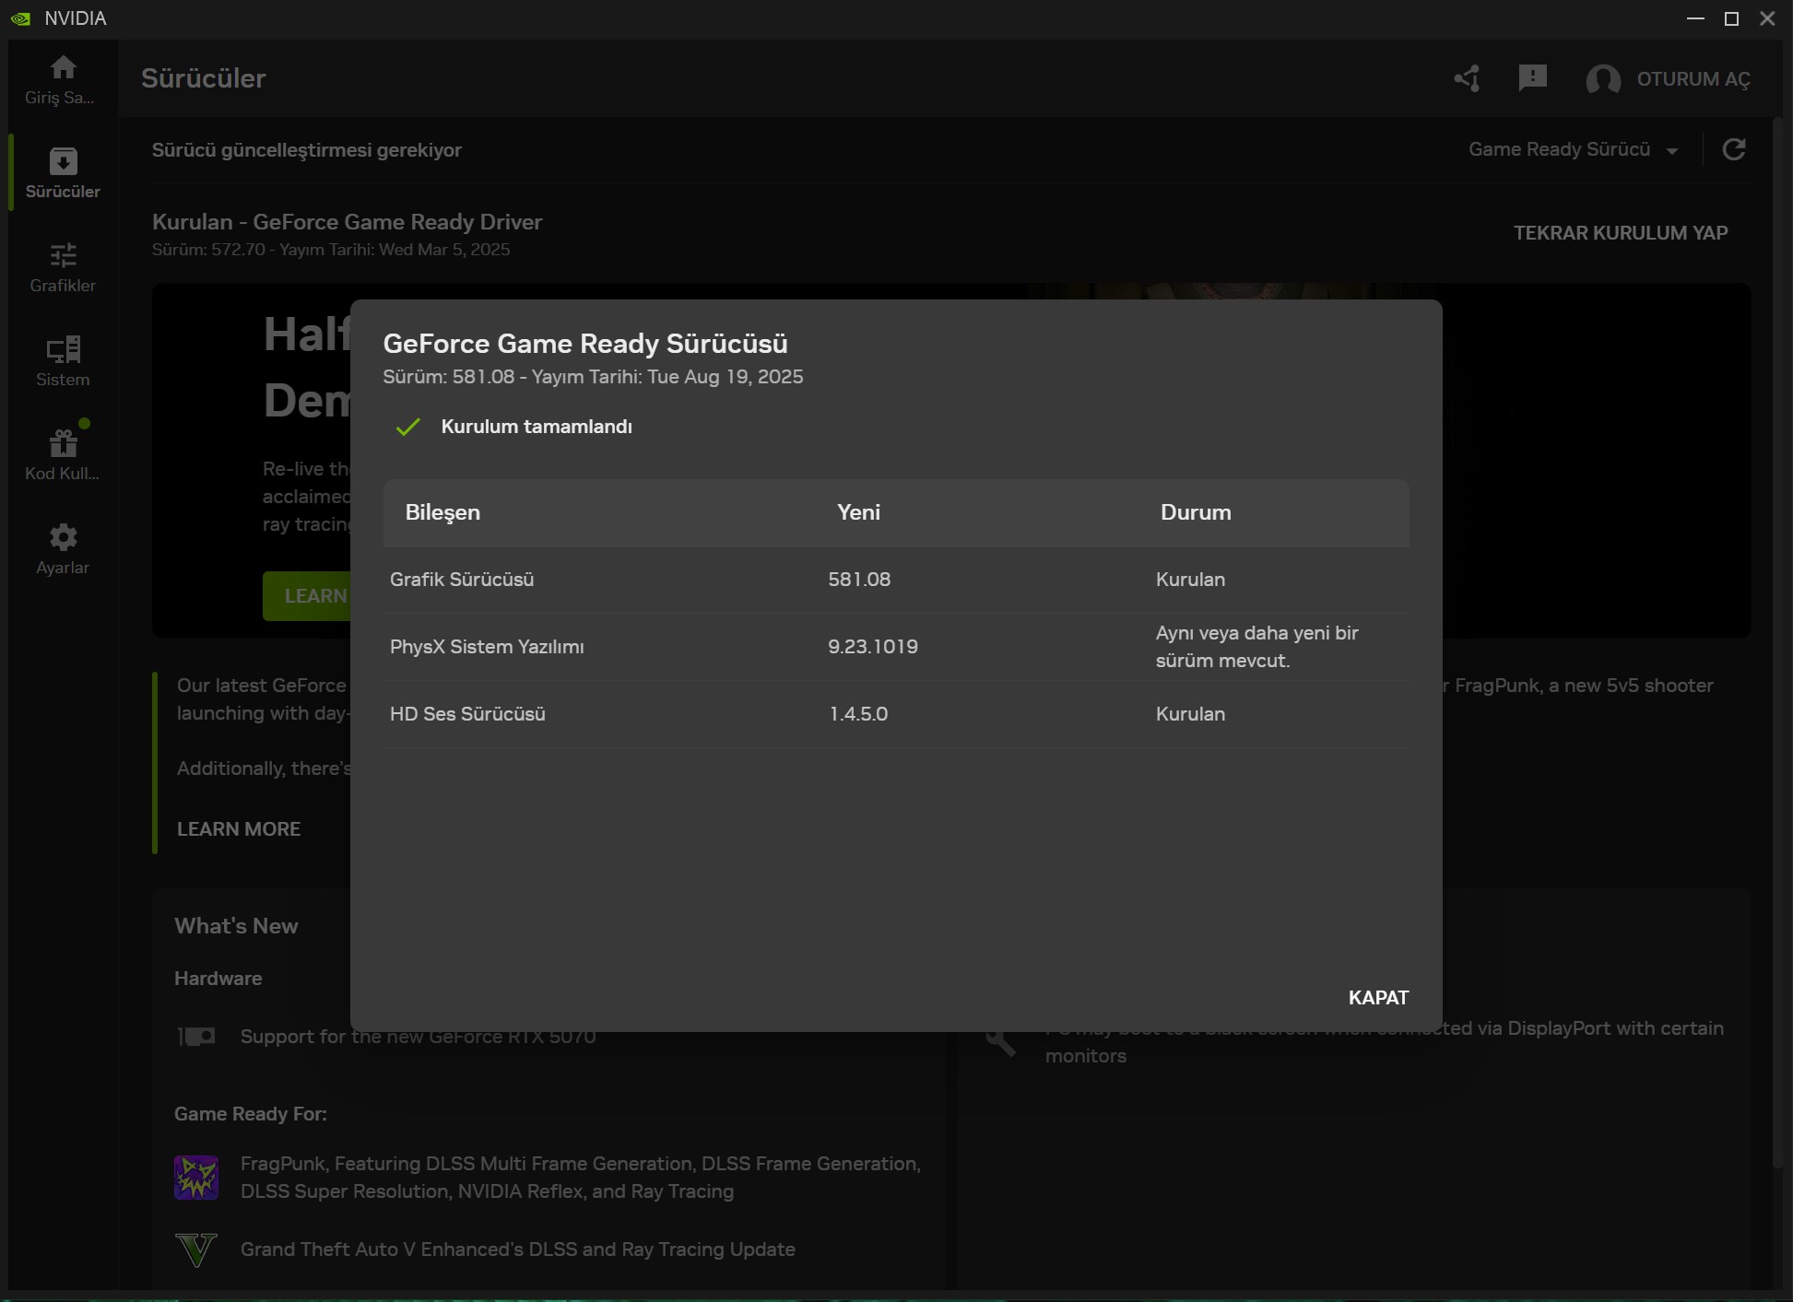The image size is (1793, 1302).
Task: Select the Grafikler sidebar icon
Action: pyautogui.click(x=62, y=267)
